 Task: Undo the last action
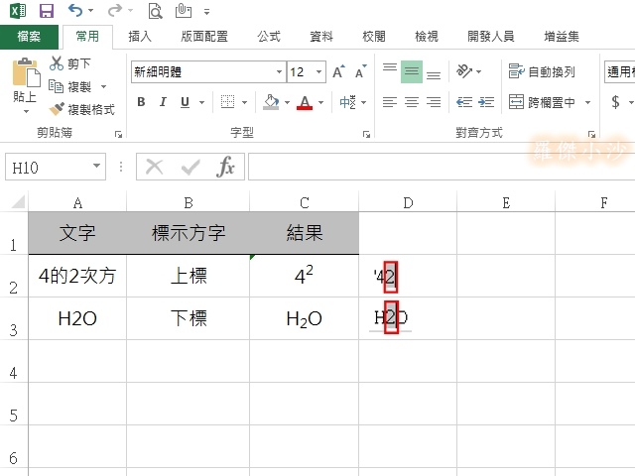click(75, 11)
